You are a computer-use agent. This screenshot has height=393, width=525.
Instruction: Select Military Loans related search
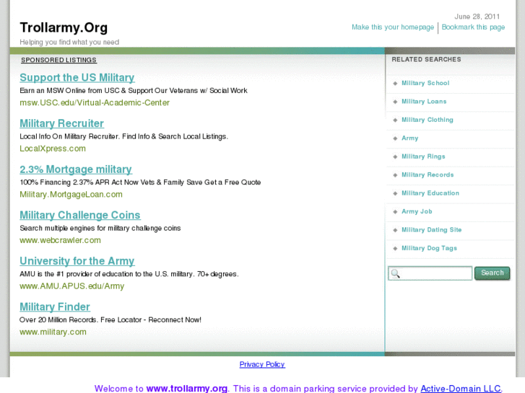point(424,102)
